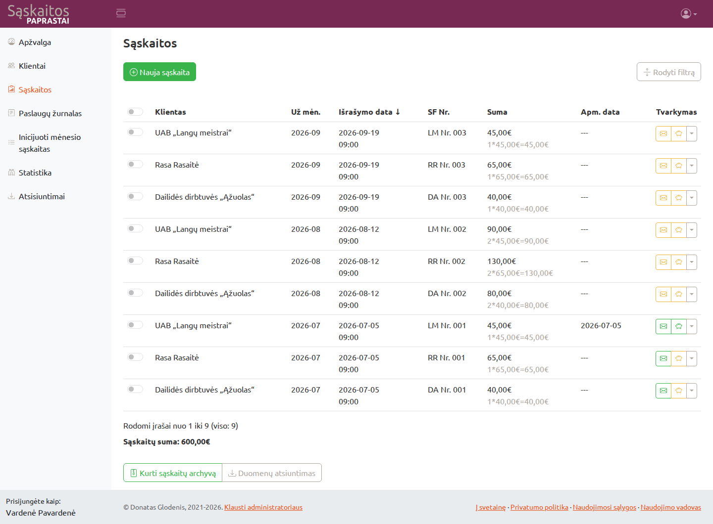Collapse the sidebar with the menu toggle icon

coord(121,13)
